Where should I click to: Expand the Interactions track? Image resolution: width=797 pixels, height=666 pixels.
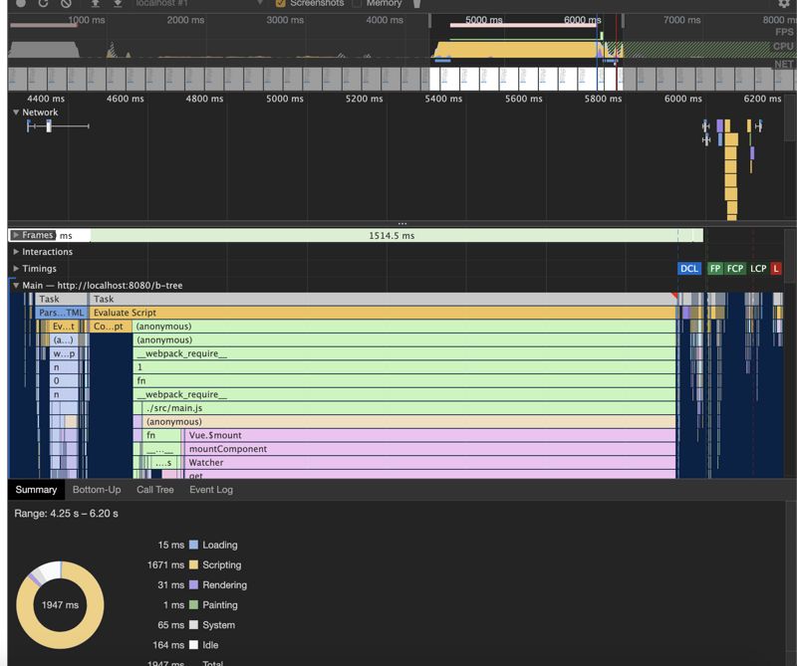click(16, 252)
